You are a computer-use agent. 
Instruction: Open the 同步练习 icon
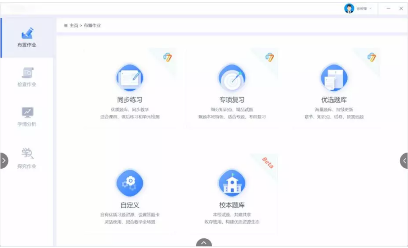click(130, 78)
